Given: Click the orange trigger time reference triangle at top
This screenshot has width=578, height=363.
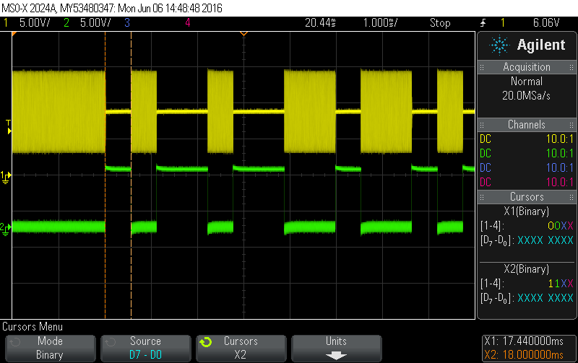Looking at the screenshot, I should pyautogui.click(x=243, y=34).
